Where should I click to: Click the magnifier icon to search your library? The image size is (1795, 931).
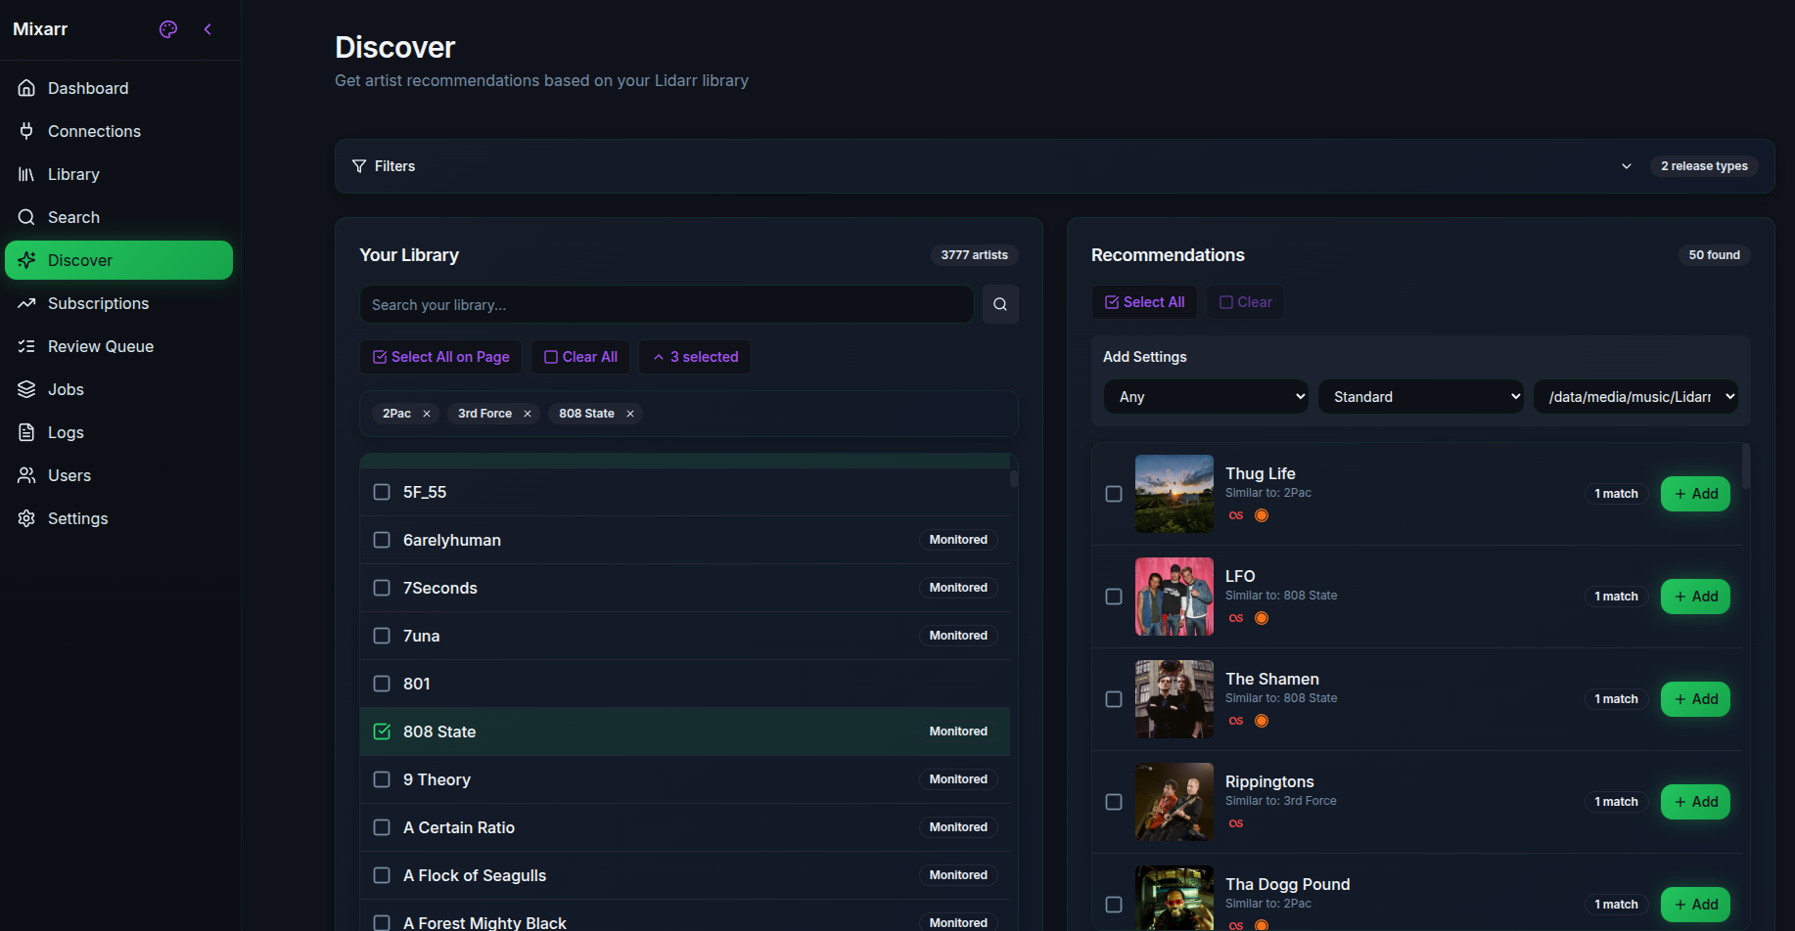click(1000, 304)
